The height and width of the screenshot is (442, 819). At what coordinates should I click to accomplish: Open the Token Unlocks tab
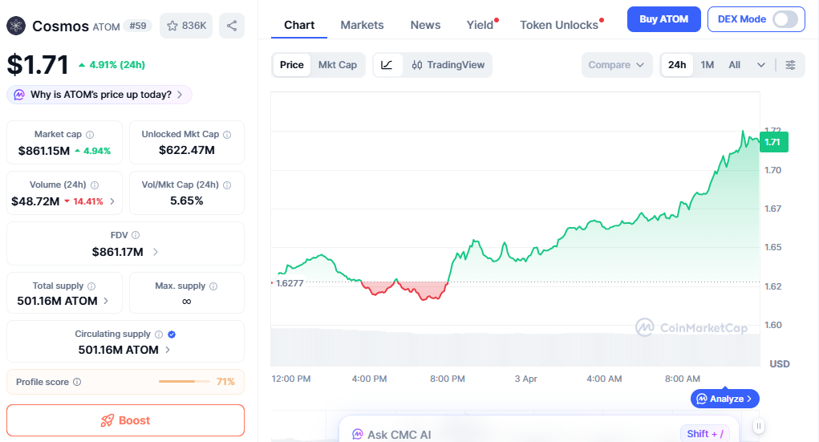coord(559,25)
